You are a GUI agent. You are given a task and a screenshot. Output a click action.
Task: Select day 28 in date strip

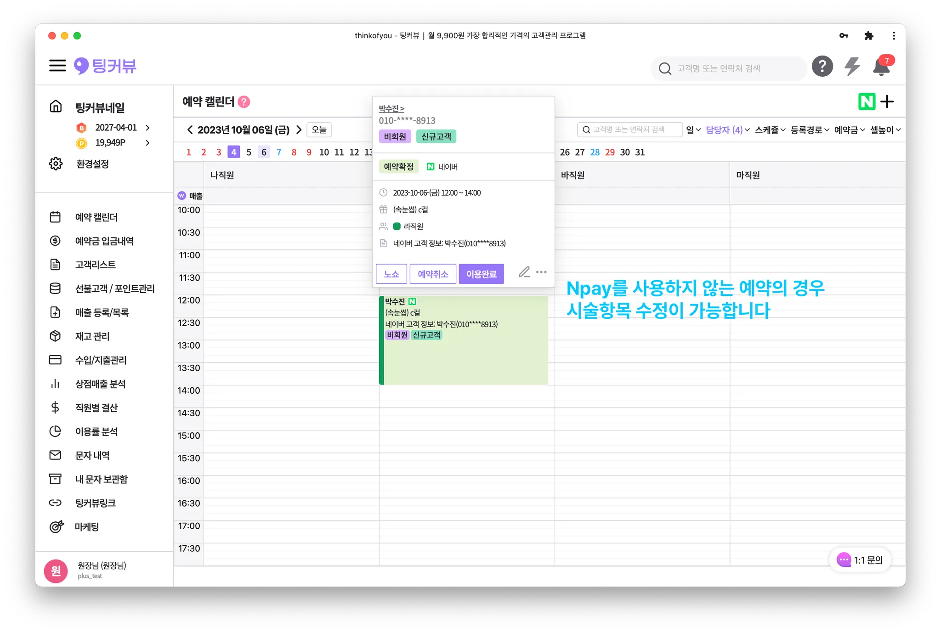[595, 152]
